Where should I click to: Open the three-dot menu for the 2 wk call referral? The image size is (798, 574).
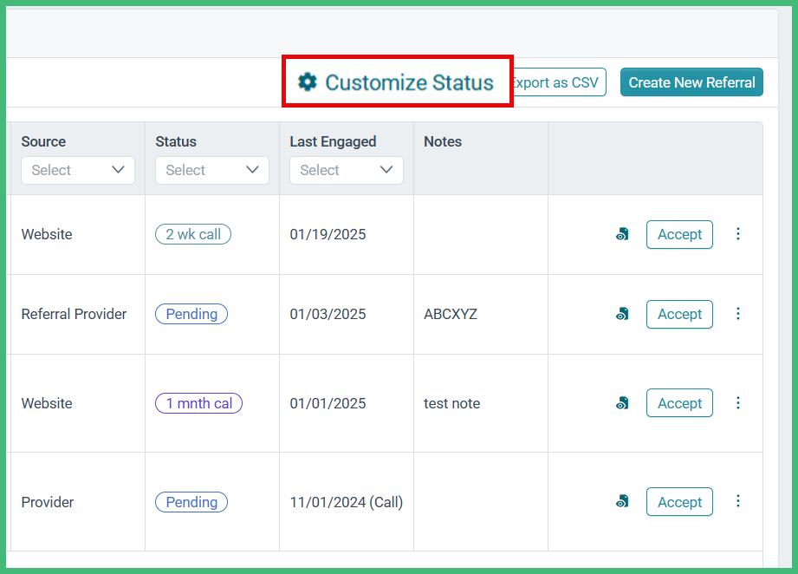[737, 233]
